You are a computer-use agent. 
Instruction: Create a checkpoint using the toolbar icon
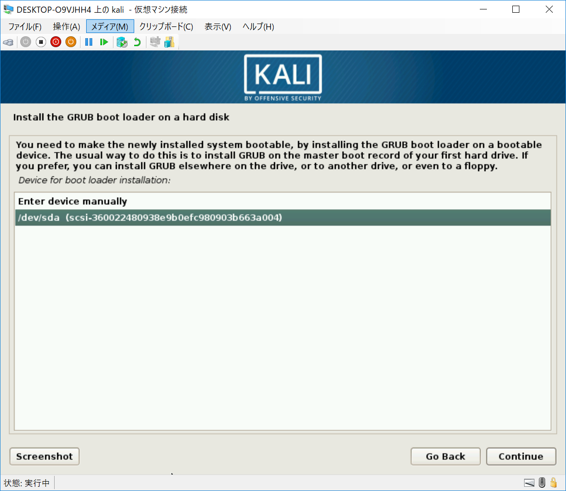click(122, 42)
